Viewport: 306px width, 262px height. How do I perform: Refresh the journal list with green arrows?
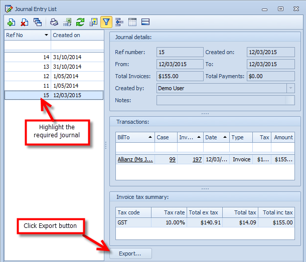coord(80,22)
